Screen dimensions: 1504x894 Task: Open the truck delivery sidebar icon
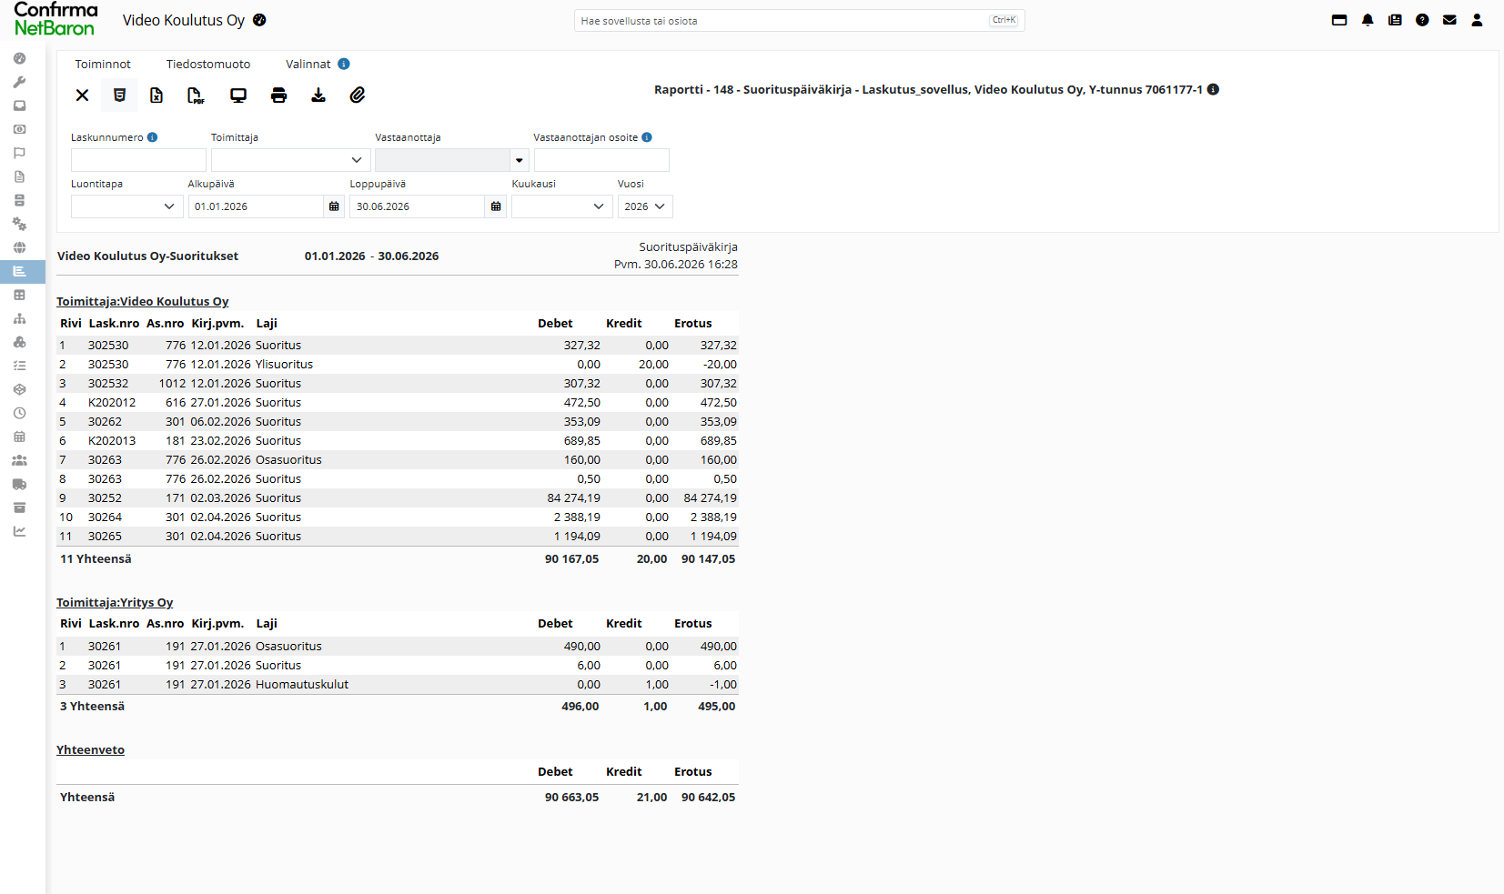[19, 484]
